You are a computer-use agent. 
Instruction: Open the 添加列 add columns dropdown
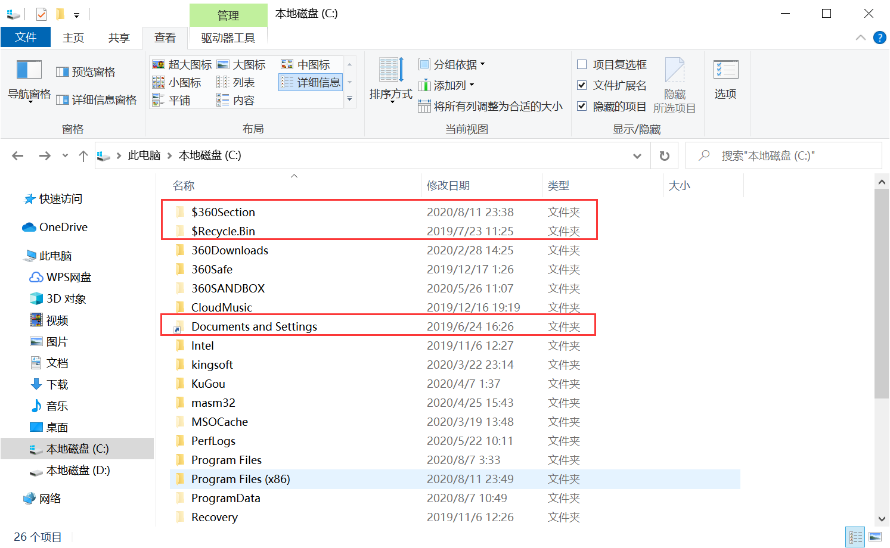pos(446,85)
